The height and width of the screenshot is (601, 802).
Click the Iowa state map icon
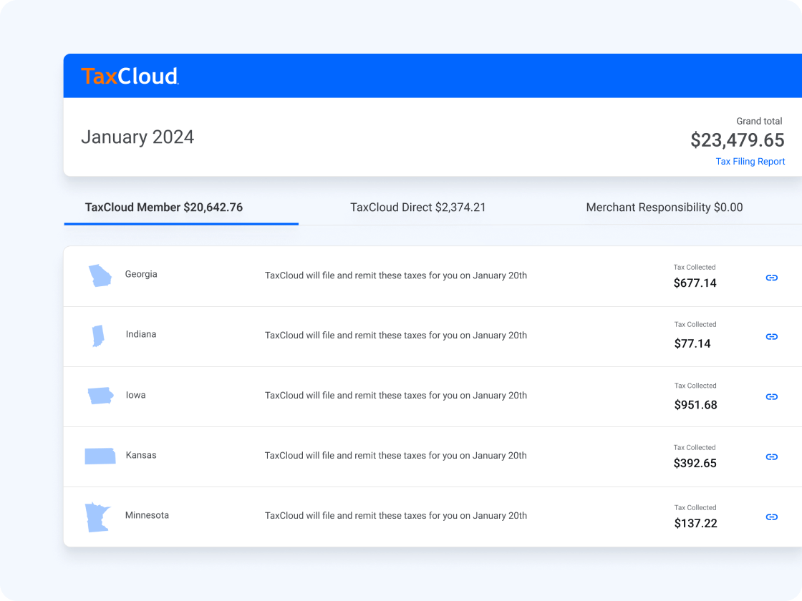(x=100, y=395)
